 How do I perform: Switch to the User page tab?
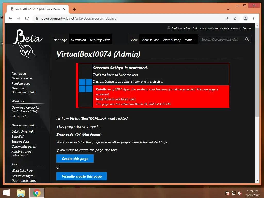click(x=60, y=40)
